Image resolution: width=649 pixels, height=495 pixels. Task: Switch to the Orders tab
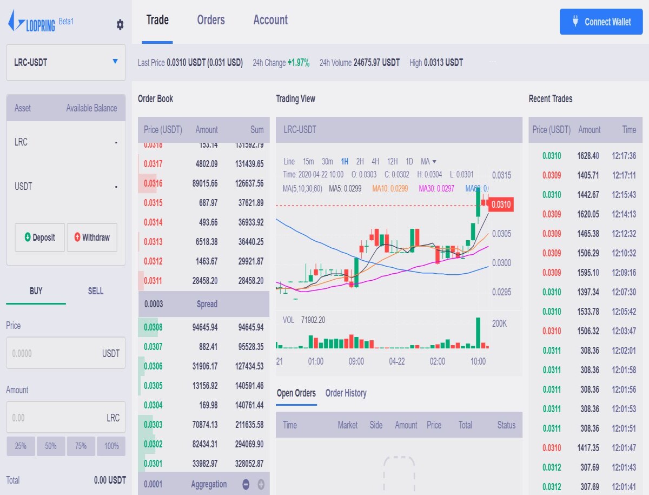pyautogui.click(x=211, y=21)
